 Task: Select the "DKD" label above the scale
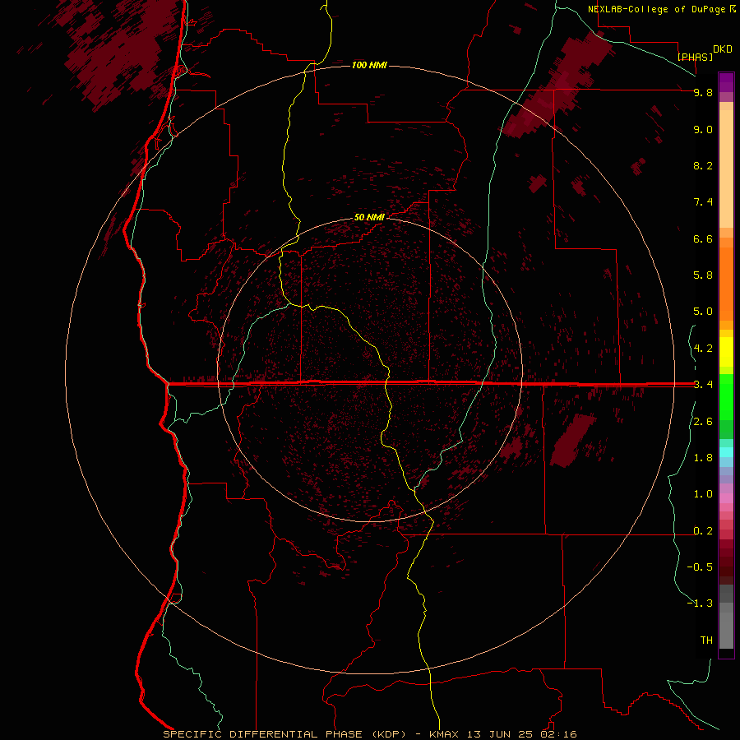pyautogui.click(x=723, y=49)
